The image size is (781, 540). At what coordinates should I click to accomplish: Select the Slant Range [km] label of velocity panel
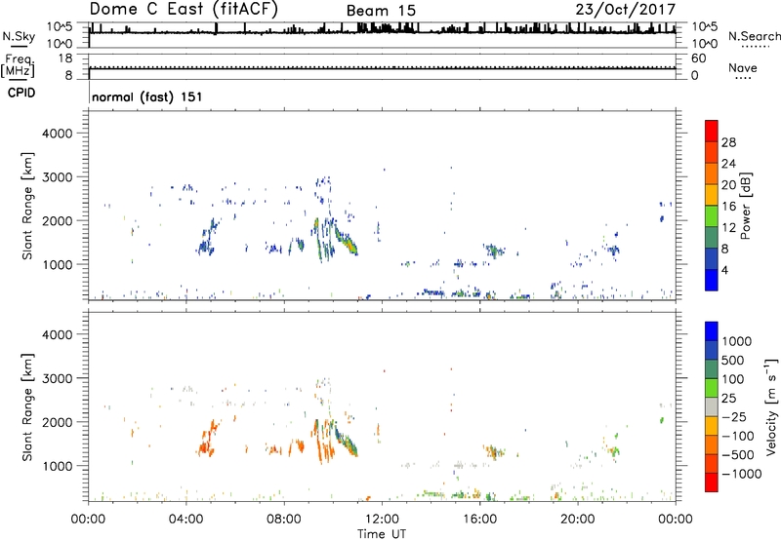[27, 406]
